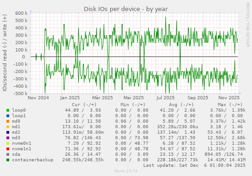Click nvme1n1 Max value 11.31k/ 1.28k

point(226,149)
